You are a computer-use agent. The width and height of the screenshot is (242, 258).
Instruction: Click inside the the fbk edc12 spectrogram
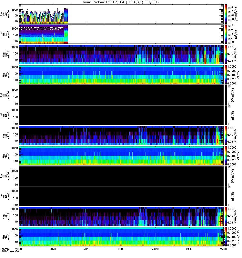121,216
